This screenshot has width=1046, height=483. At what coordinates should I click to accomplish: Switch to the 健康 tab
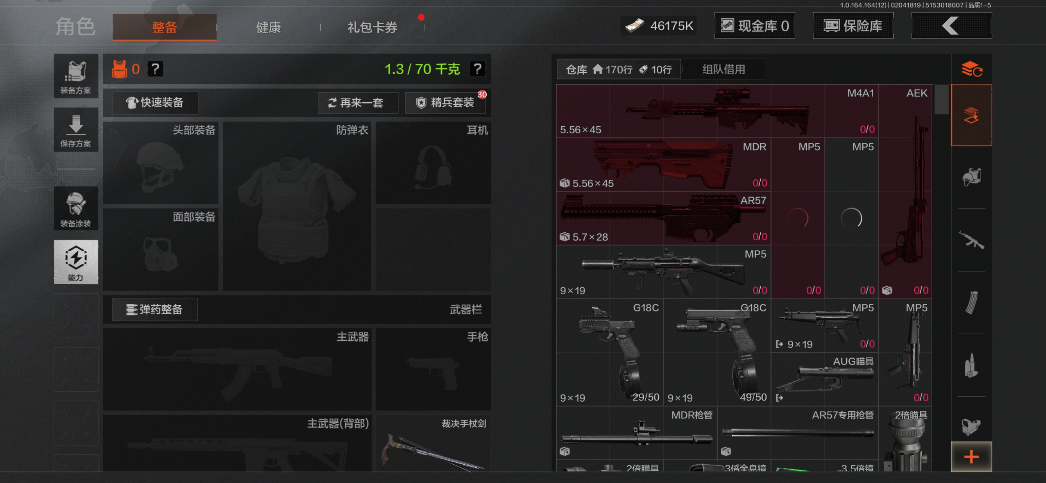(x=269, y=27)
